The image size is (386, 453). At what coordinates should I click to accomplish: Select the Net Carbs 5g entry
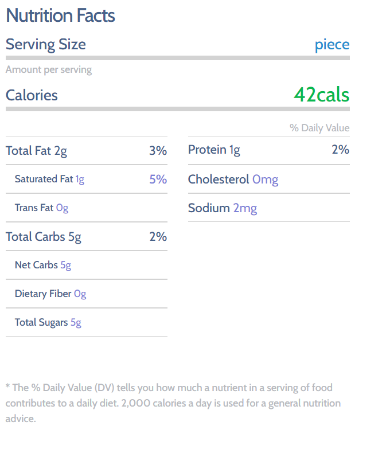pyautogui.click(x=43, y=265)
